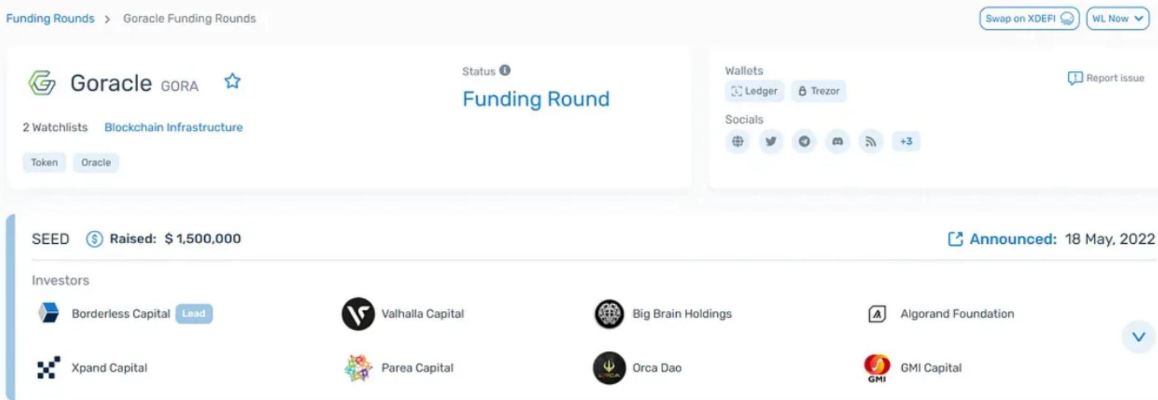The height and width of the screenshot is (400, 1158).
Task: Click the dollar Raised icon
Action: tap(94, 239)
